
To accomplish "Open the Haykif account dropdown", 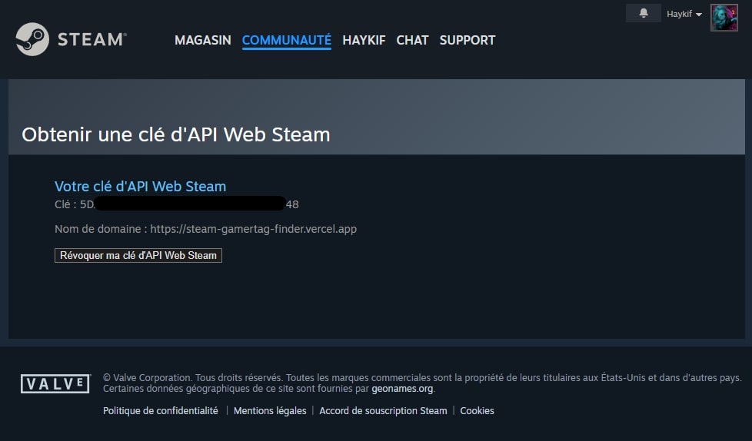I will tap(684, 14).
